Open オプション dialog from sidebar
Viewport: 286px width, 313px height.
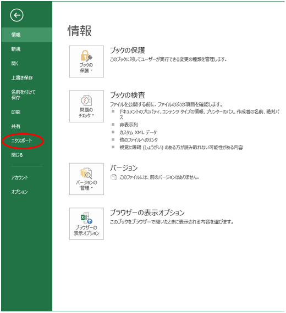[19, 192]
